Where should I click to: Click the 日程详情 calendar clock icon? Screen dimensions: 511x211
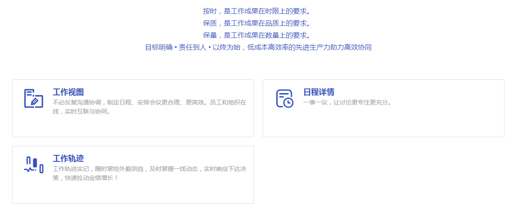[284, 98]
